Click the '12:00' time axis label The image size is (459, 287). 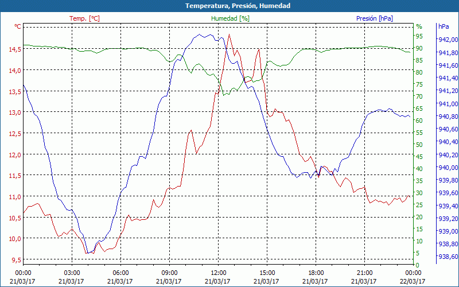(218, 274)
